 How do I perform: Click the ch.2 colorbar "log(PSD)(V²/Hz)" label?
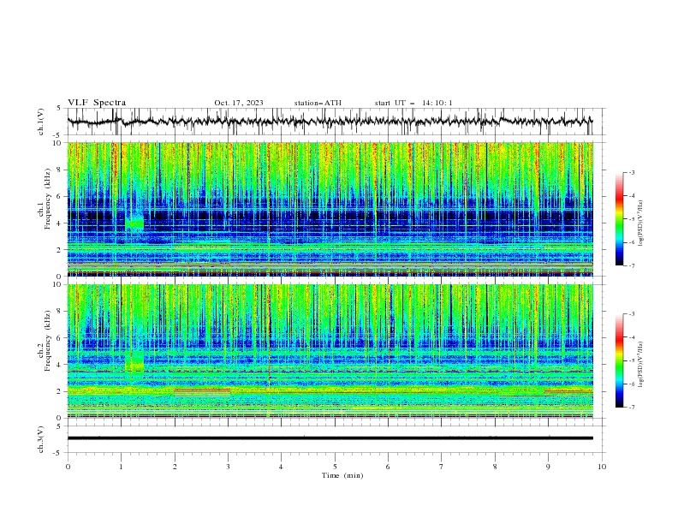[x=639, y=364]
